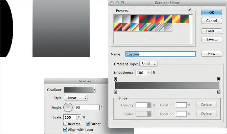Click the gray gradient square on canvas
The image size is (227, 134).
tap(61, 29)
